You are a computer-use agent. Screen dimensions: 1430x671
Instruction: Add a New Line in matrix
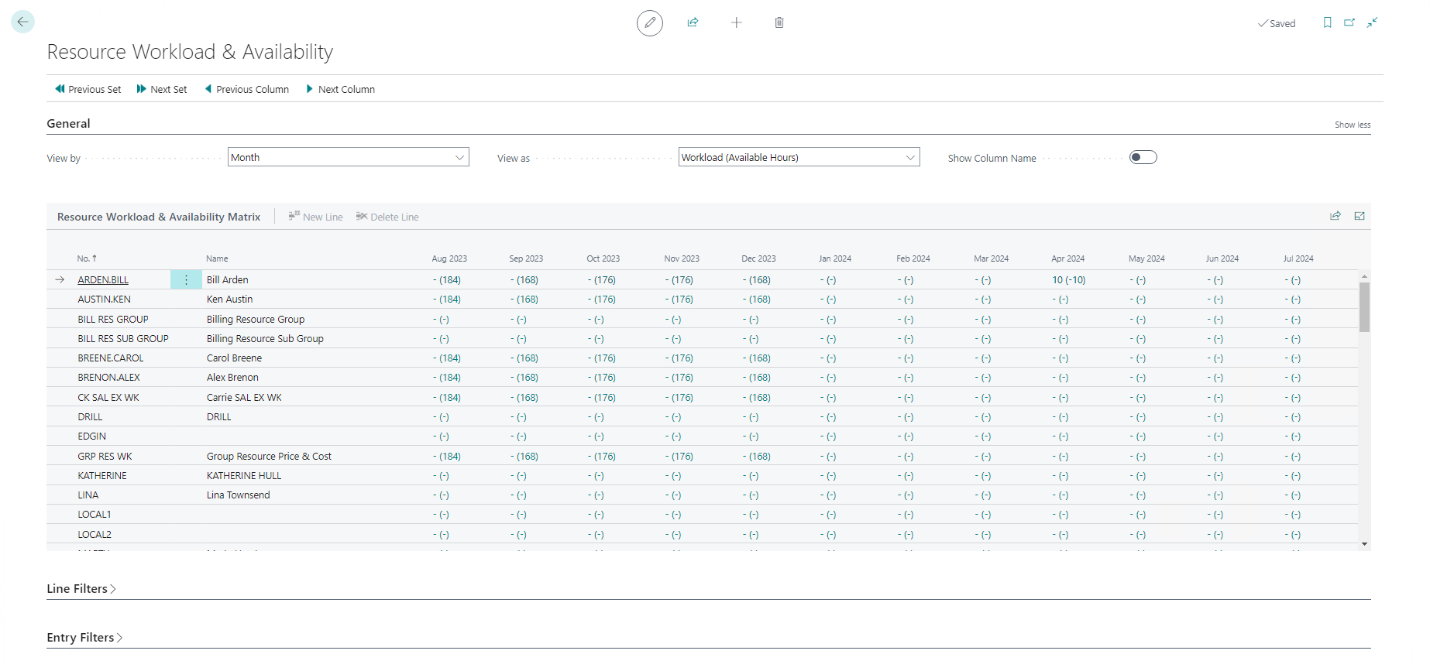pyautogui.click(x=315, y=217)
